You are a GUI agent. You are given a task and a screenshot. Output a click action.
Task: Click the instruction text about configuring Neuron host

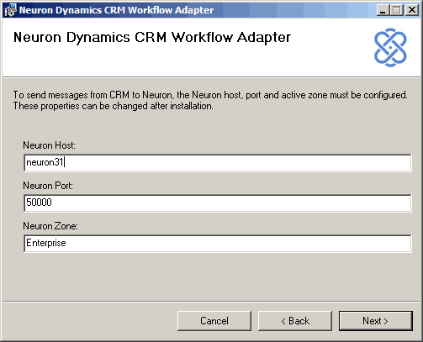210,101
